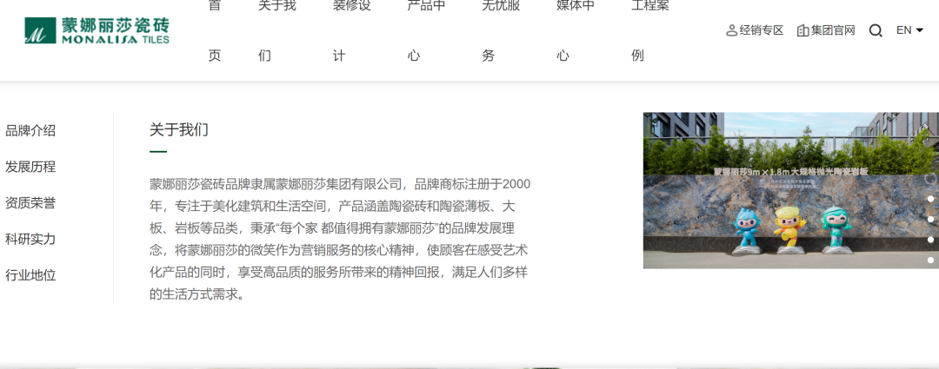Select the last carousel dot
This screenshot has height=369, width=939.
point(930,260)
